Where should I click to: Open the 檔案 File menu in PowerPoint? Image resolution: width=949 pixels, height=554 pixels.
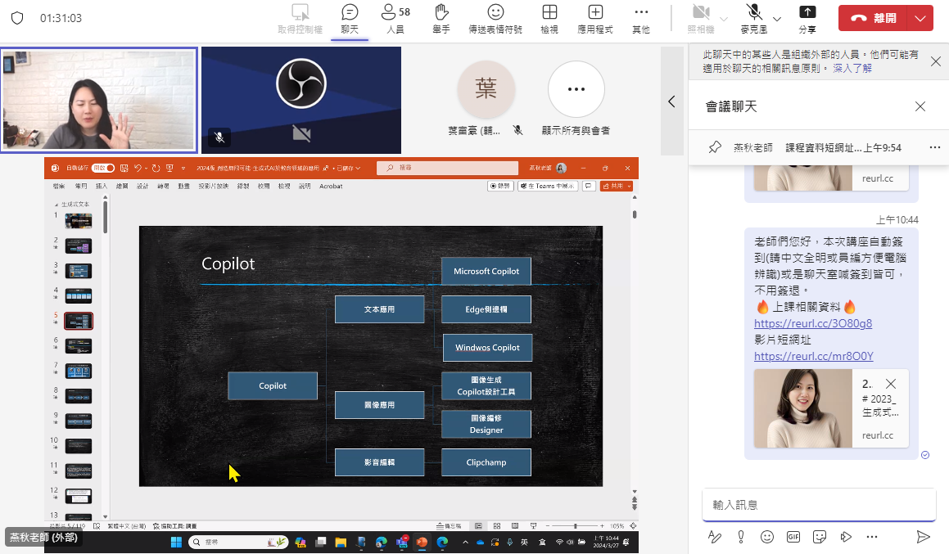[59, 187]
